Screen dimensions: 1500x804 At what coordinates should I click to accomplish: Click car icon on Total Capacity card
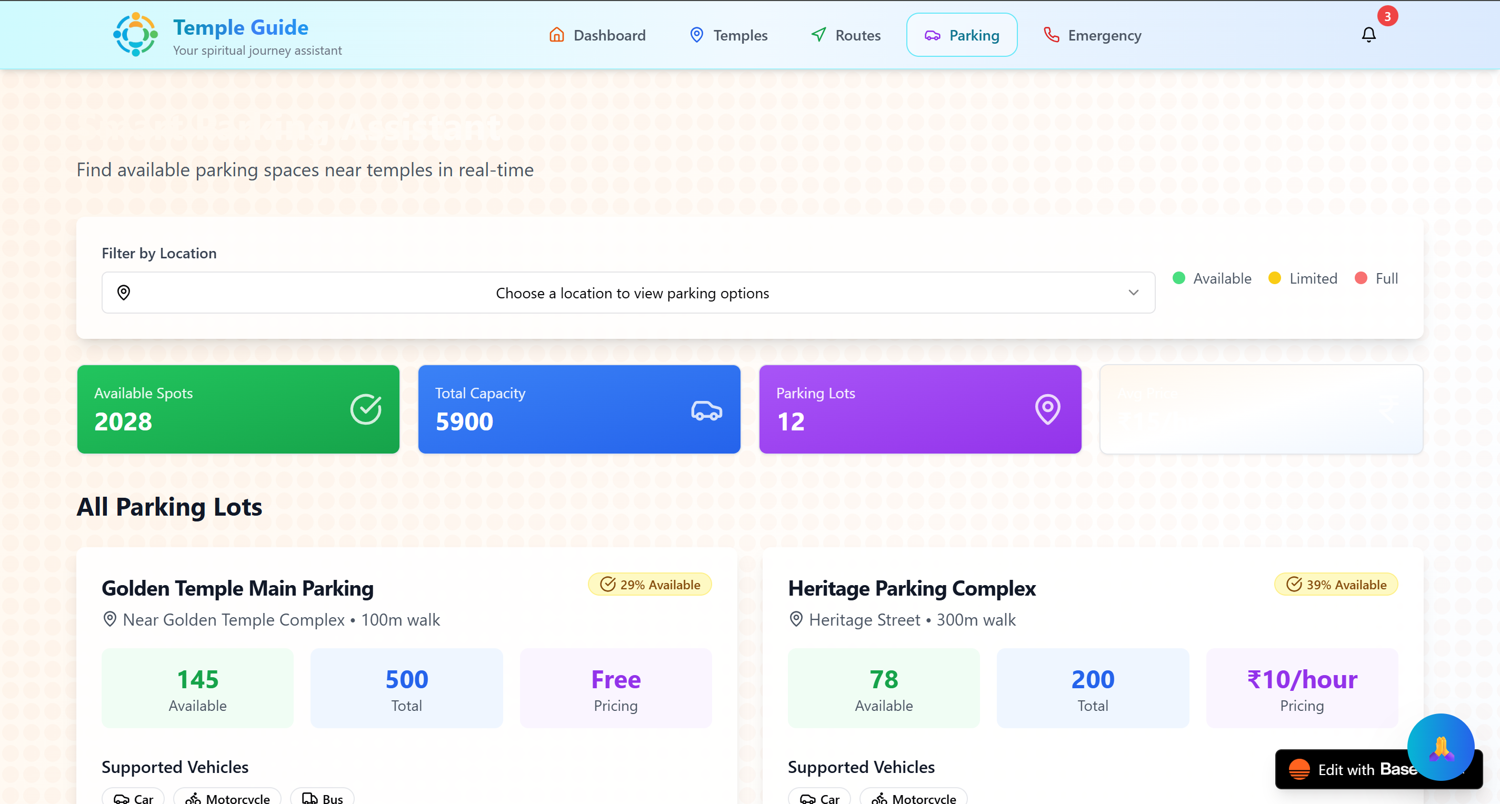coord(706,410)
